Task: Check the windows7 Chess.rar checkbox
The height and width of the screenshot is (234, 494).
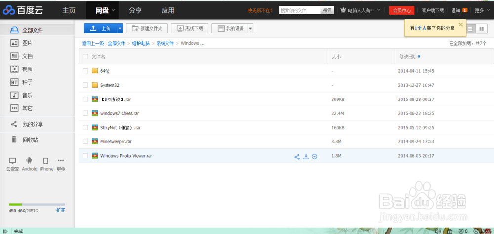Action: [x=85, y=113]
